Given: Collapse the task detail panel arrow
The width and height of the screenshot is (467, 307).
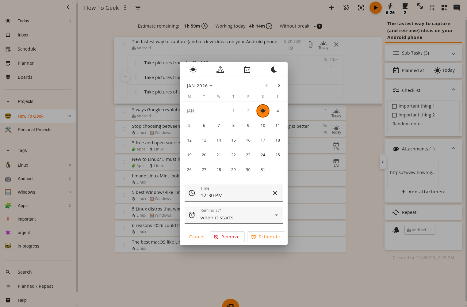Looking at the screenshot, I should [382, 162].
